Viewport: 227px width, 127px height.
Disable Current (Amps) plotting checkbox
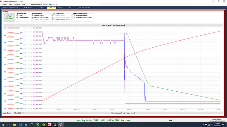pyautogui.click(x=17, y=17)
